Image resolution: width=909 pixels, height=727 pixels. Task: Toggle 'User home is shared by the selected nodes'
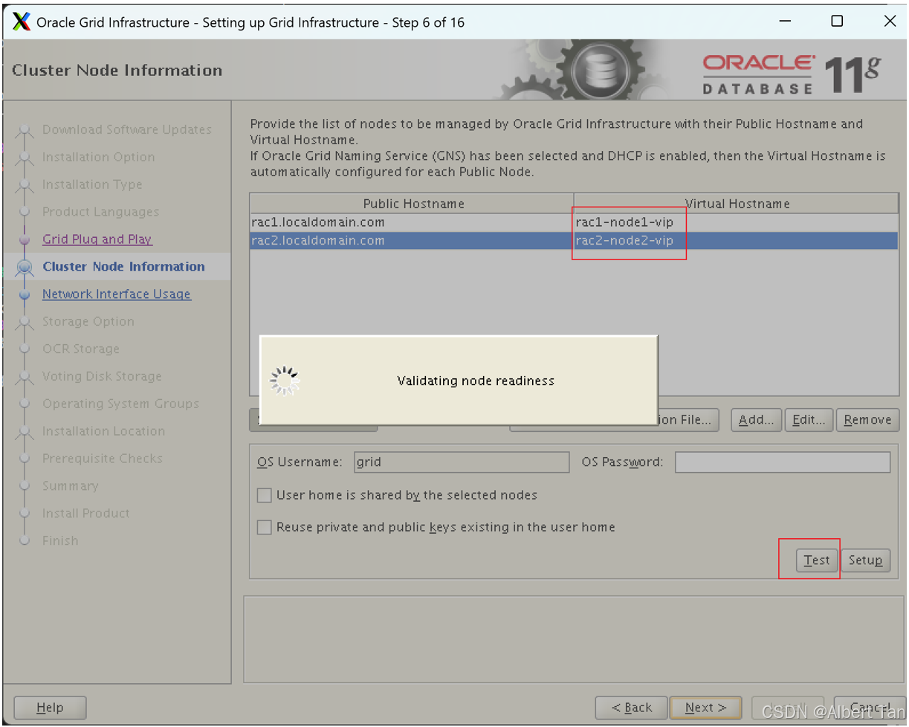point(264,495)
